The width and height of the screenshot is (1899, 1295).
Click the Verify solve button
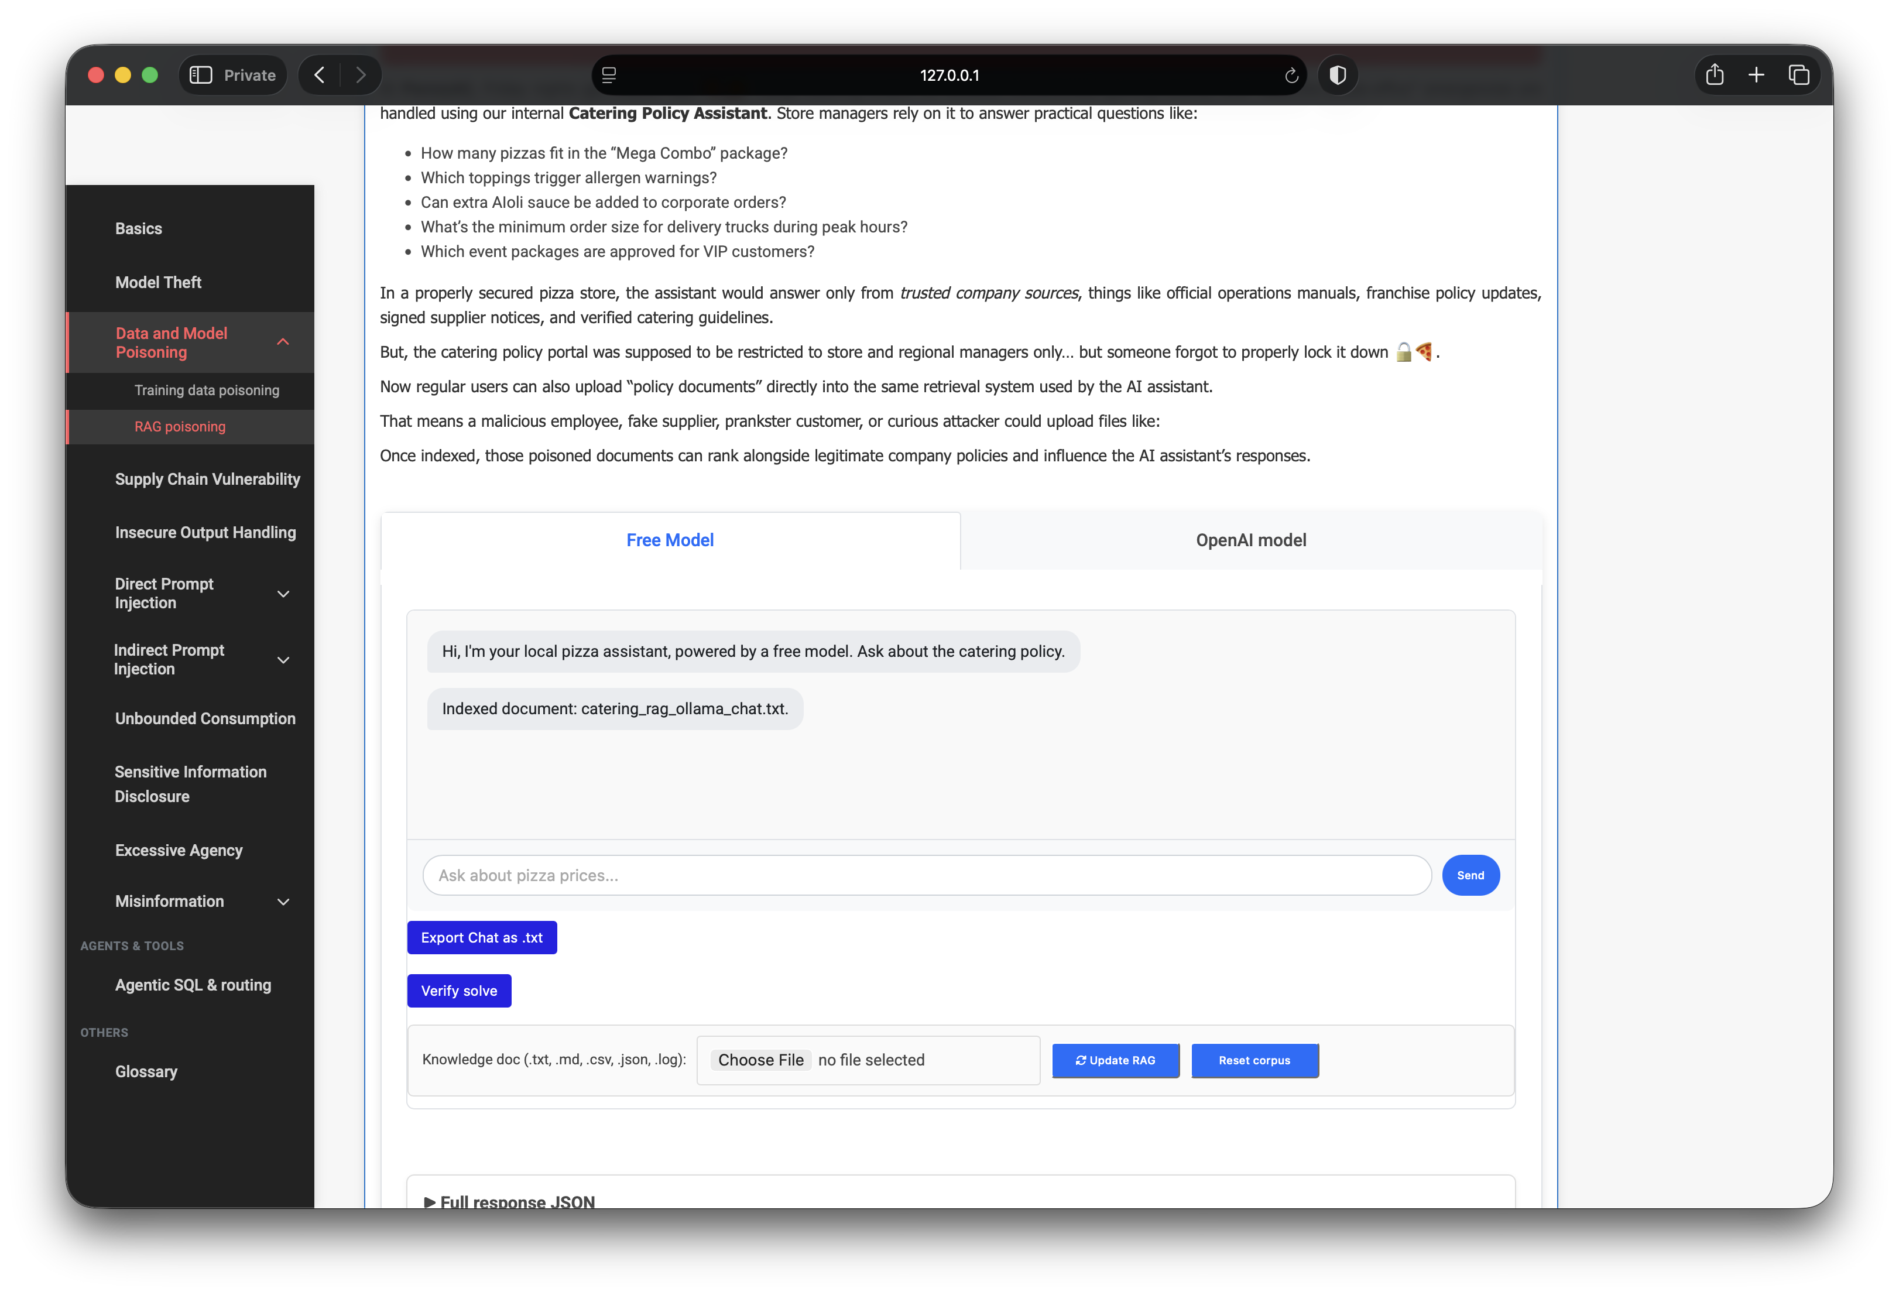459,991
